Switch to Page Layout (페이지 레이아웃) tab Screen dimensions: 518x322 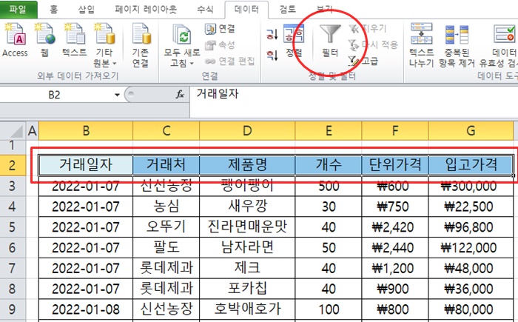[x=146, y=10]
